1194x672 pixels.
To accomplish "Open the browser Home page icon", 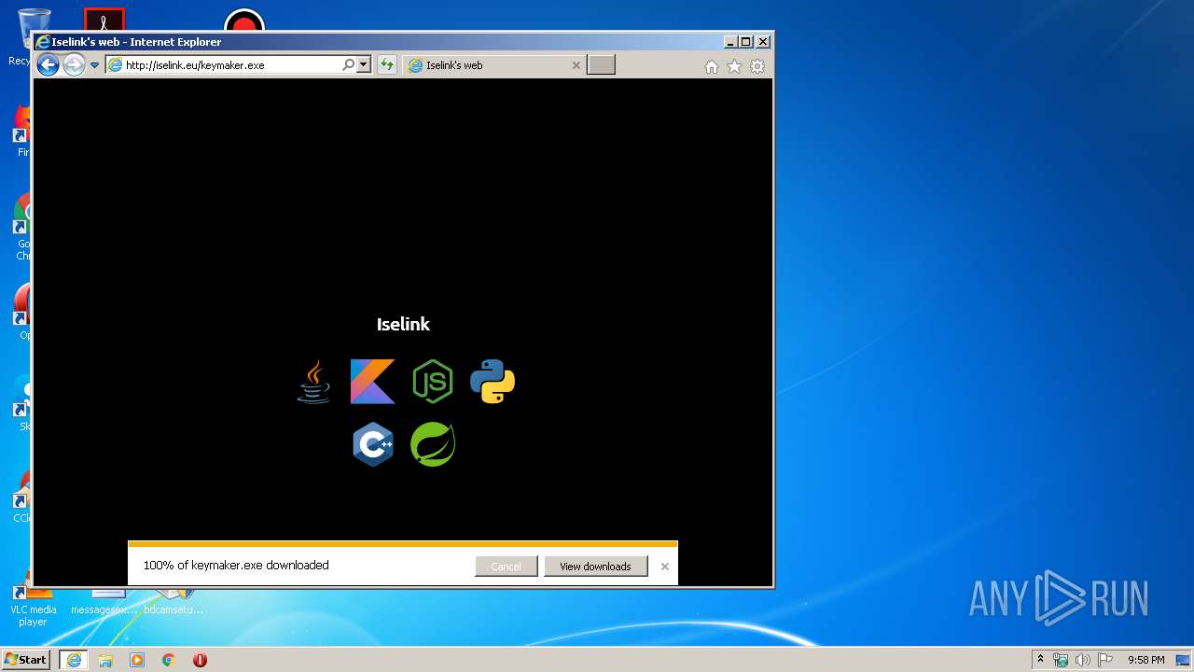I will (712, 66).
